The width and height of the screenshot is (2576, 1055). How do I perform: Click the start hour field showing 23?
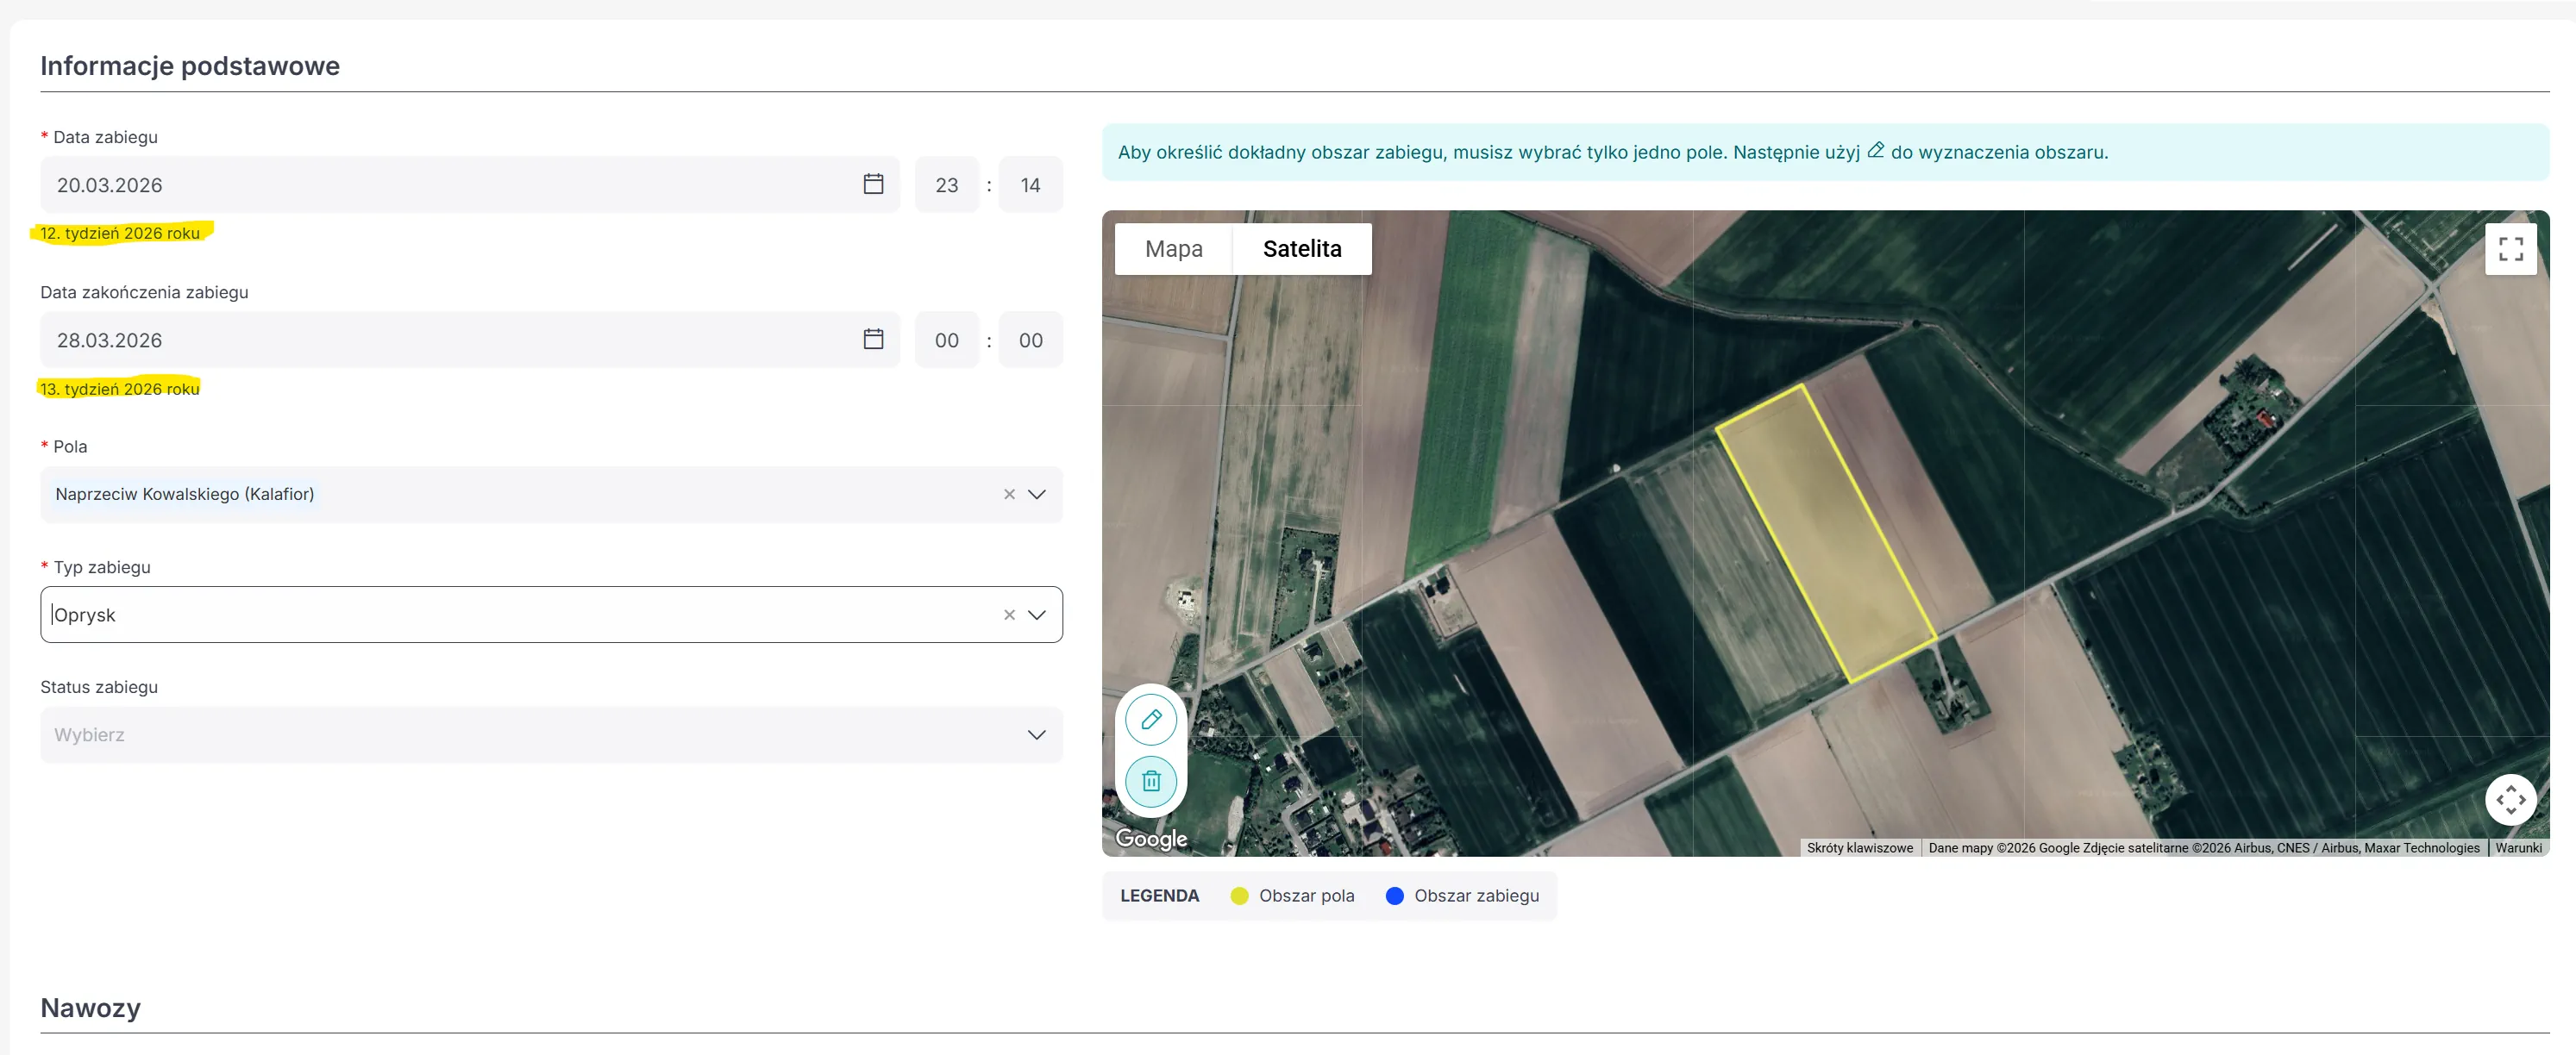pos(946,184)
